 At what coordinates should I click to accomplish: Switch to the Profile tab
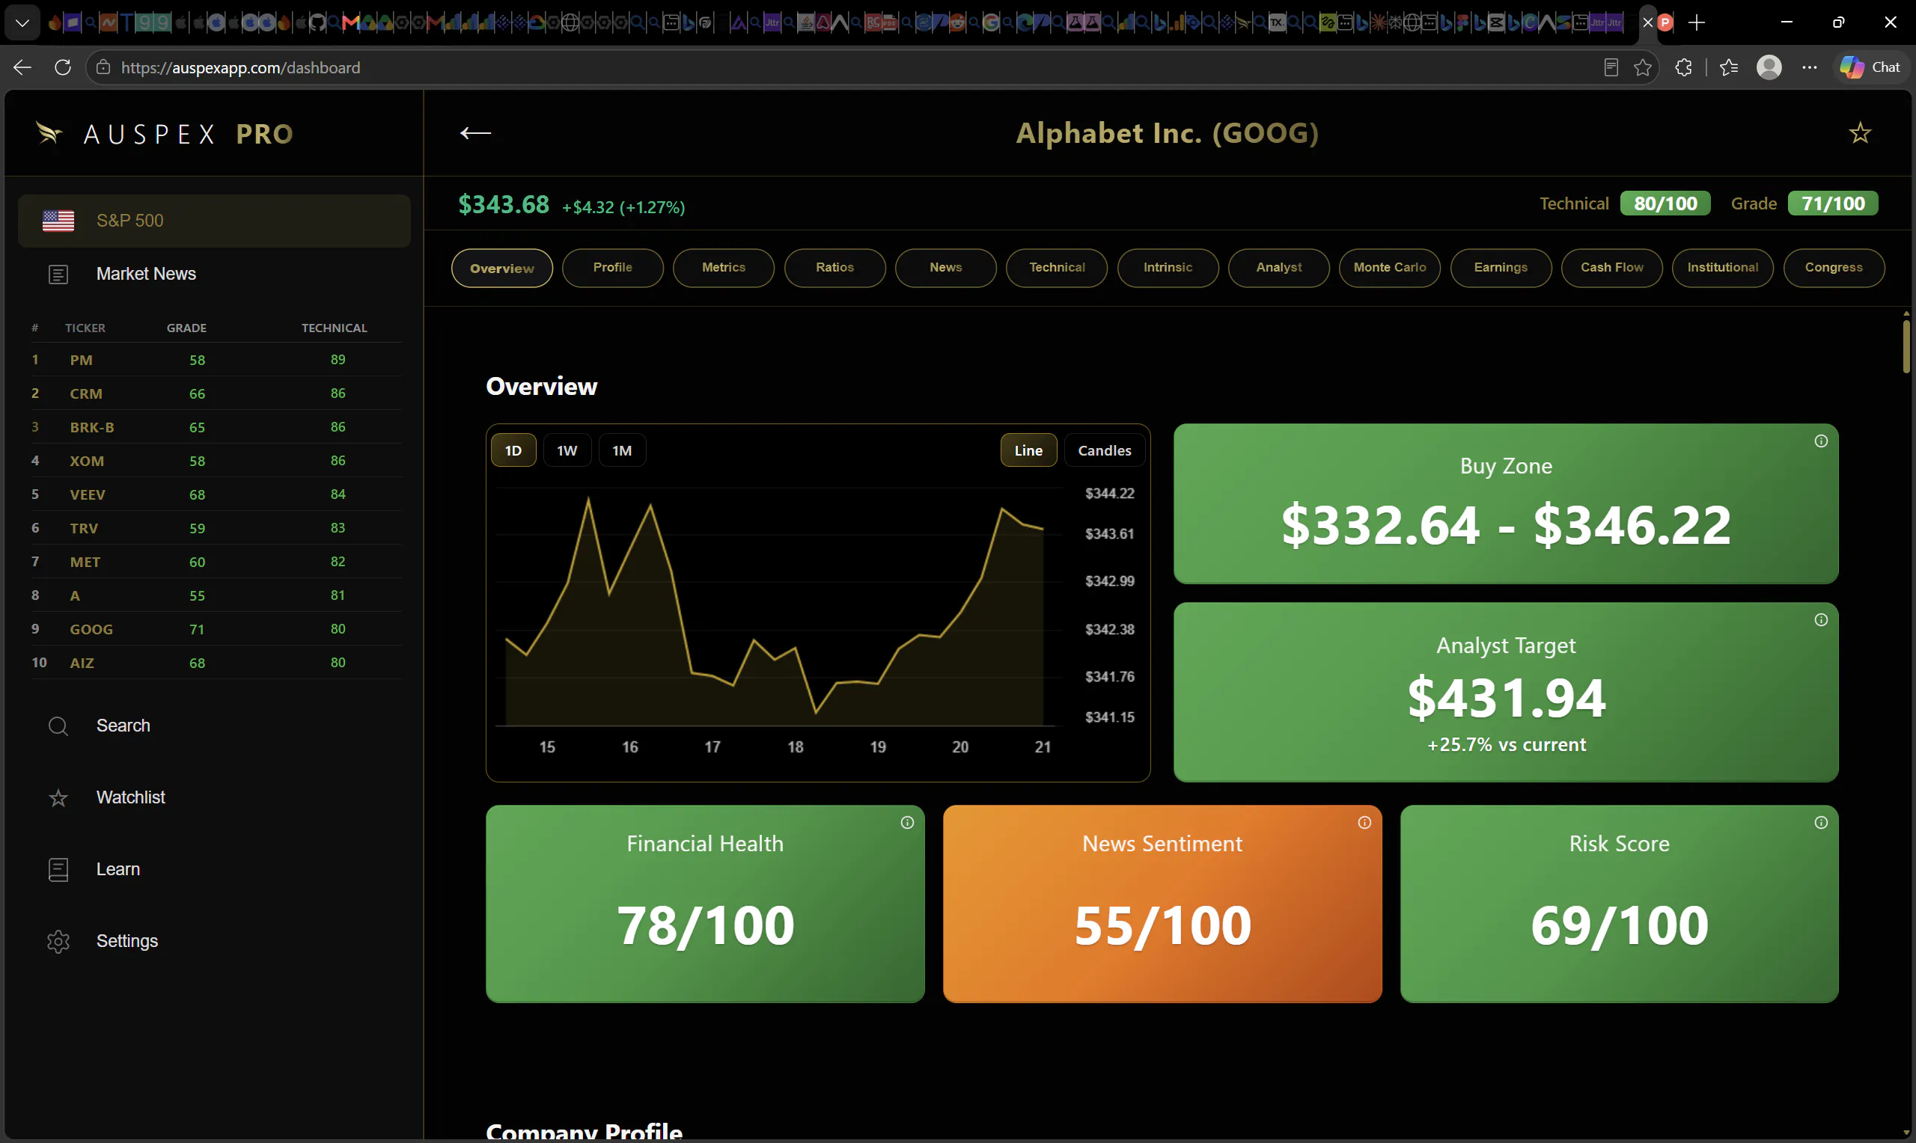(x=612, y=268)
